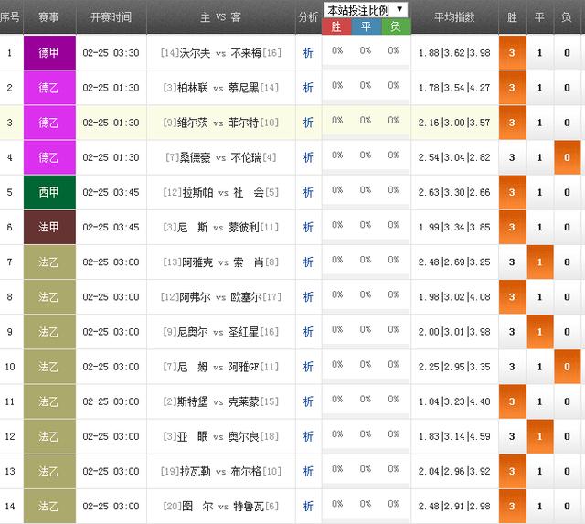
Task: Toggle draw 1 for 尼斯 vs 蒙彼利
Action: (539, 227)
